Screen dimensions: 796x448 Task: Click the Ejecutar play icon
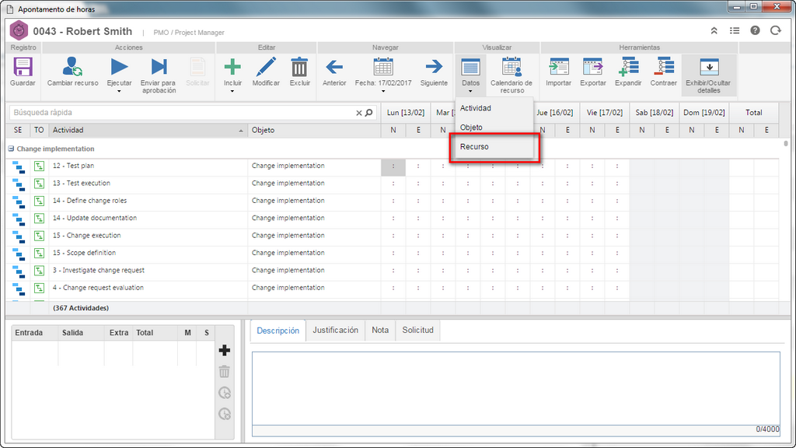[119, 67]
